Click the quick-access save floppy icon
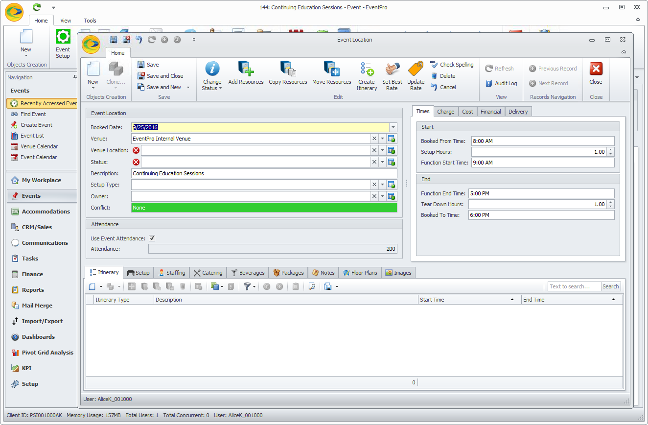648x425 pixels. click(x=114, y=40)
